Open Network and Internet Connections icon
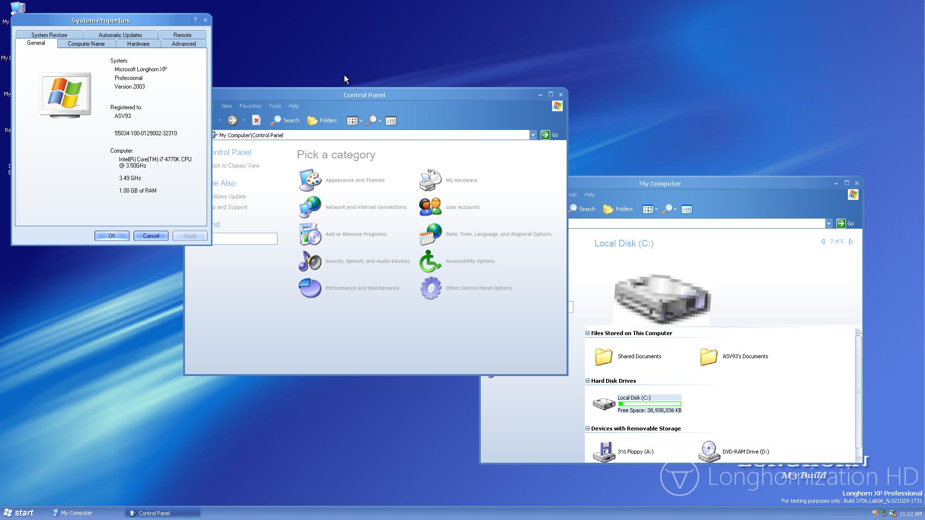Viewport: 925px width, 520px height. coord(310,208)
